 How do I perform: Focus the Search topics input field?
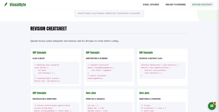point(109,13)
